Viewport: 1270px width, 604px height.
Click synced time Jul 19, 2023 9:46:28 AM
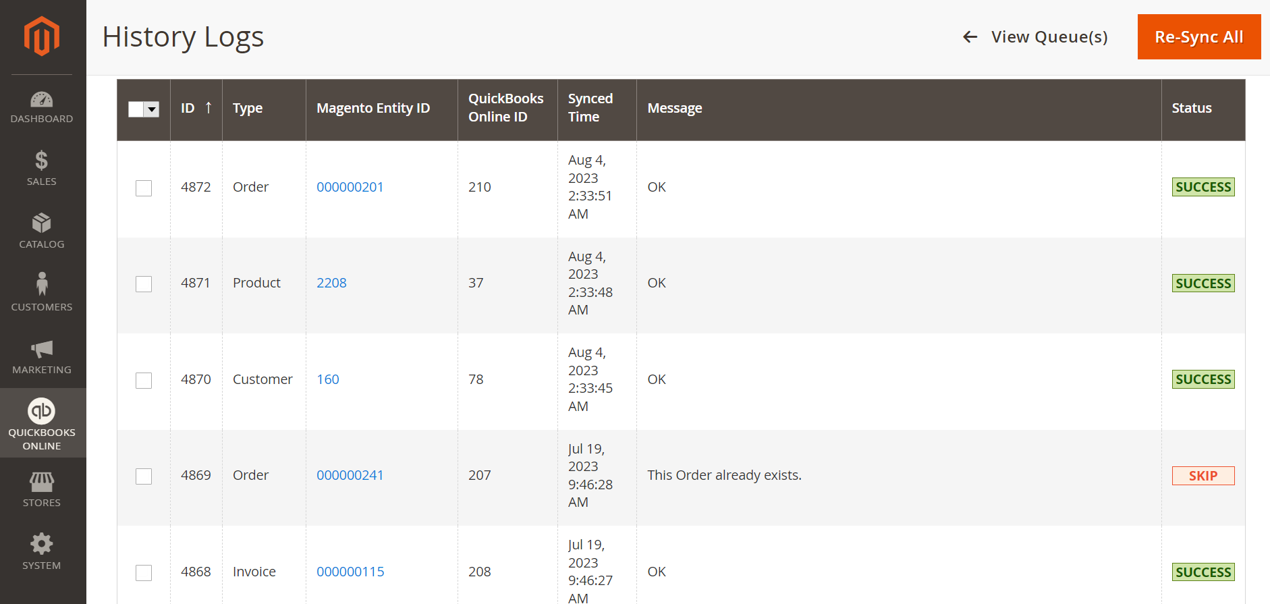[x=590, y=475]
